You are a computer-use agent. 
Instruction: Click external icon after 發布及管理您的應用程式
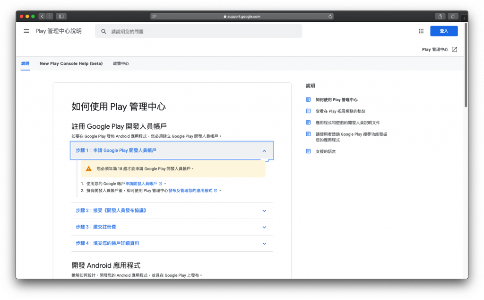216,191
